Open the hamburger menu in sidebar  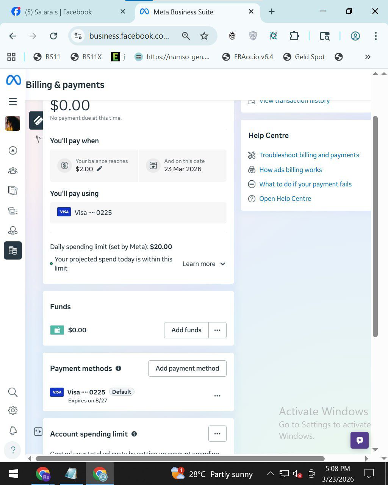pyautogui.click(x=13, y=102)
